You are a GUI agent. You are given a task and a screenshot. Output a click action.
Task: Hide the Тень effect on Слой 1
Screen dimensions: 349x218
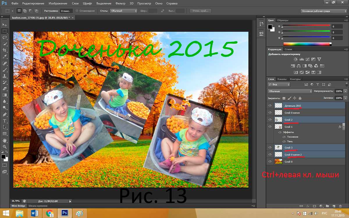pyautogui.click(x=280, y=141)
